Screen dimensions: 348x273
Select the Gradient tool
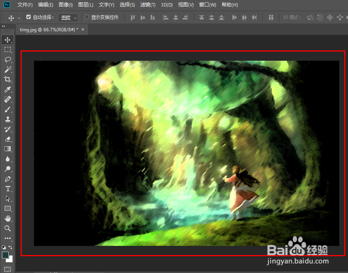8,149
